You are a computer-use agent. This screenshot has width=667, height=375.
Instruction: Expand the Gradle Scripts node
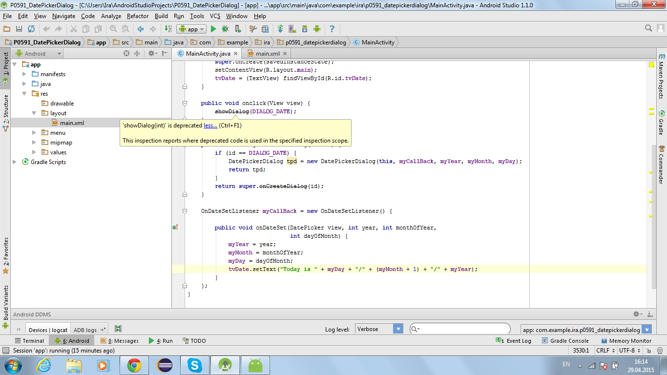pyautogui.click(x=15, y=162)
